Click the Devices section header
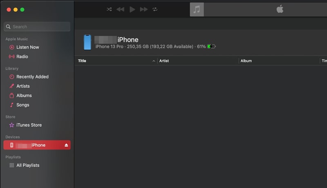Image resolution: width=327 pixels, height=188 pixels. [13, 137]
